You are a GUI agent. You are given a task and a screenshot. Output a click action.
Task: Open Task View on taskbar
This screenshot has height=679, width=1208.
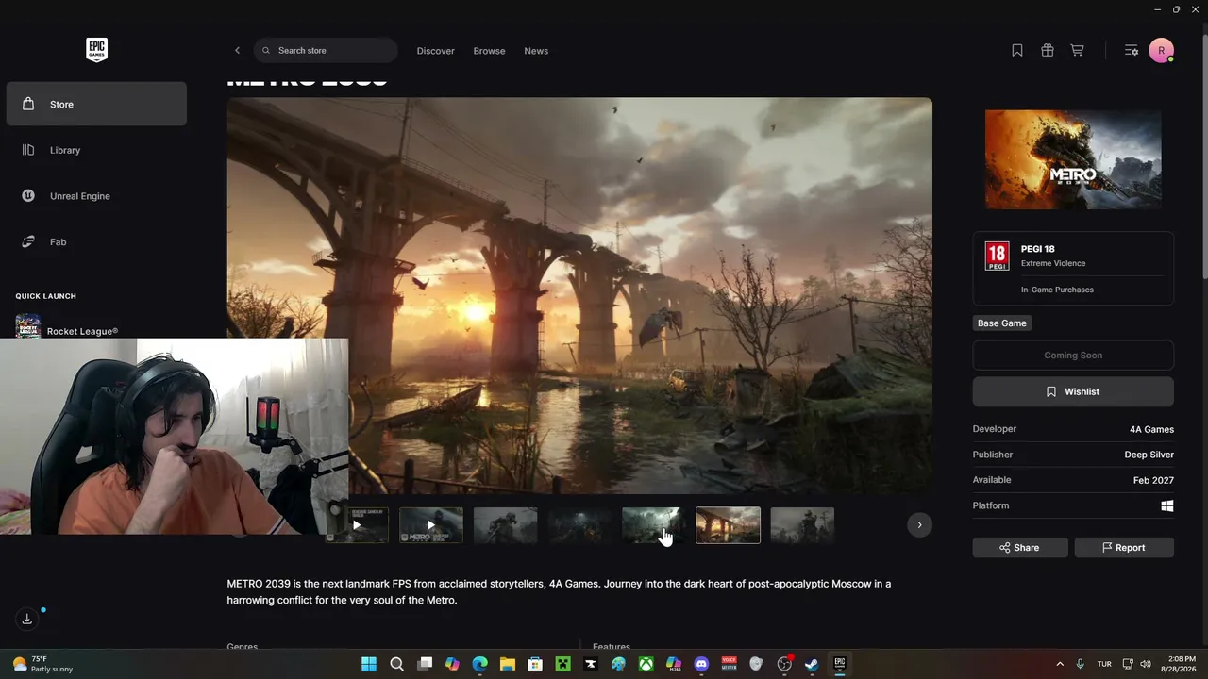pyautogui.click(x=425, y=664)
